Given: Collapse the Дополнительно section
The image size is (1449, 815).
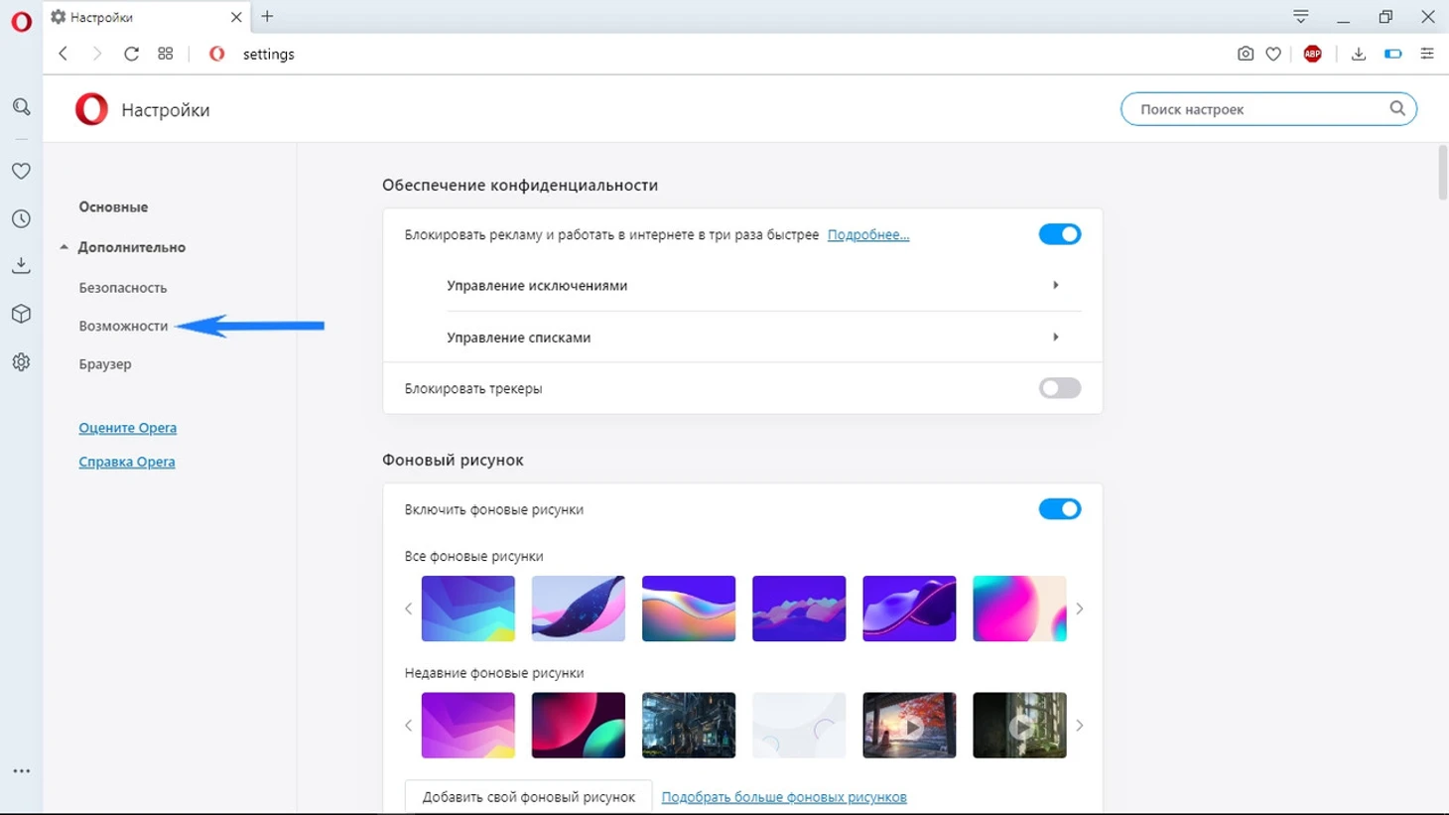Looking at the screenshot, I should click(x=130, y=247).
